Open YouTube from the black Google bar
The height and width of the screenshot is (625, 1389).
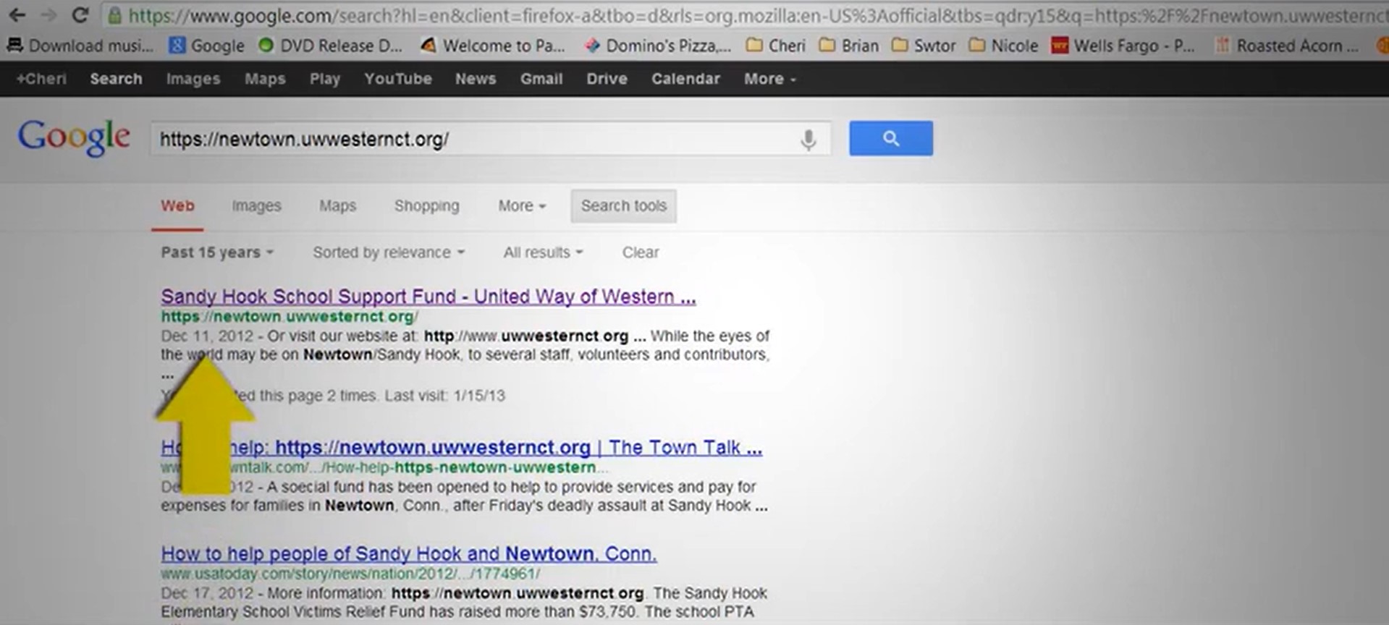[398, 79]
